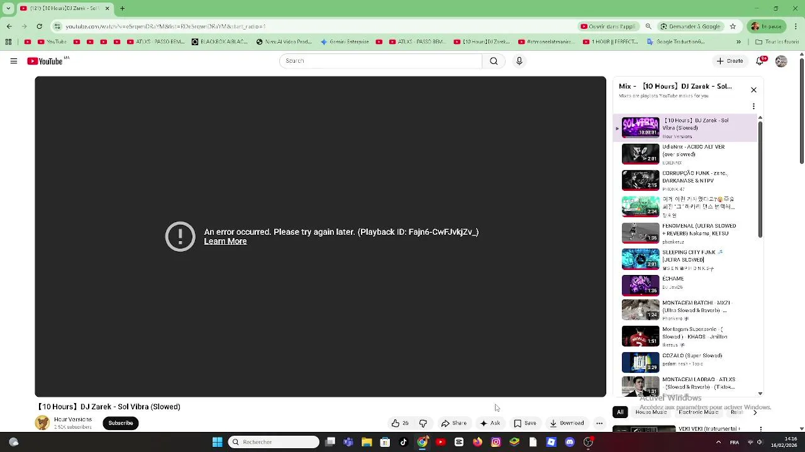Viewport: 805px width, 452px height.
Task: Expand hidden bookmarks overflow chevron
Action: [738, 42]
